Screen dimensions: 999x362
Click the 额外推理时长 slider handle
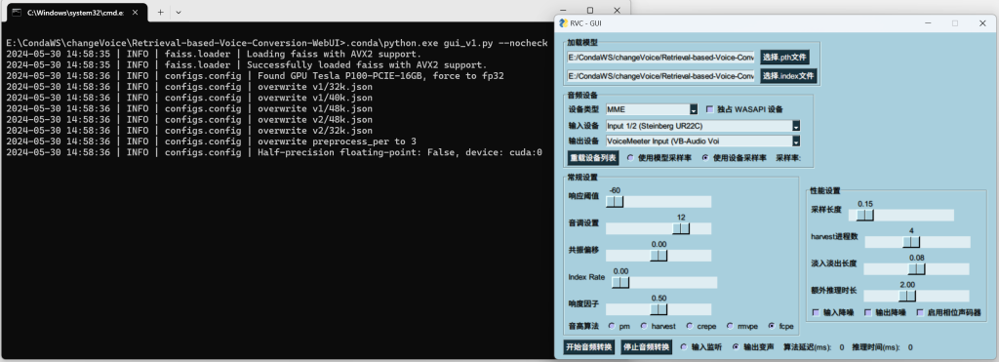click(x=906, y=296)
